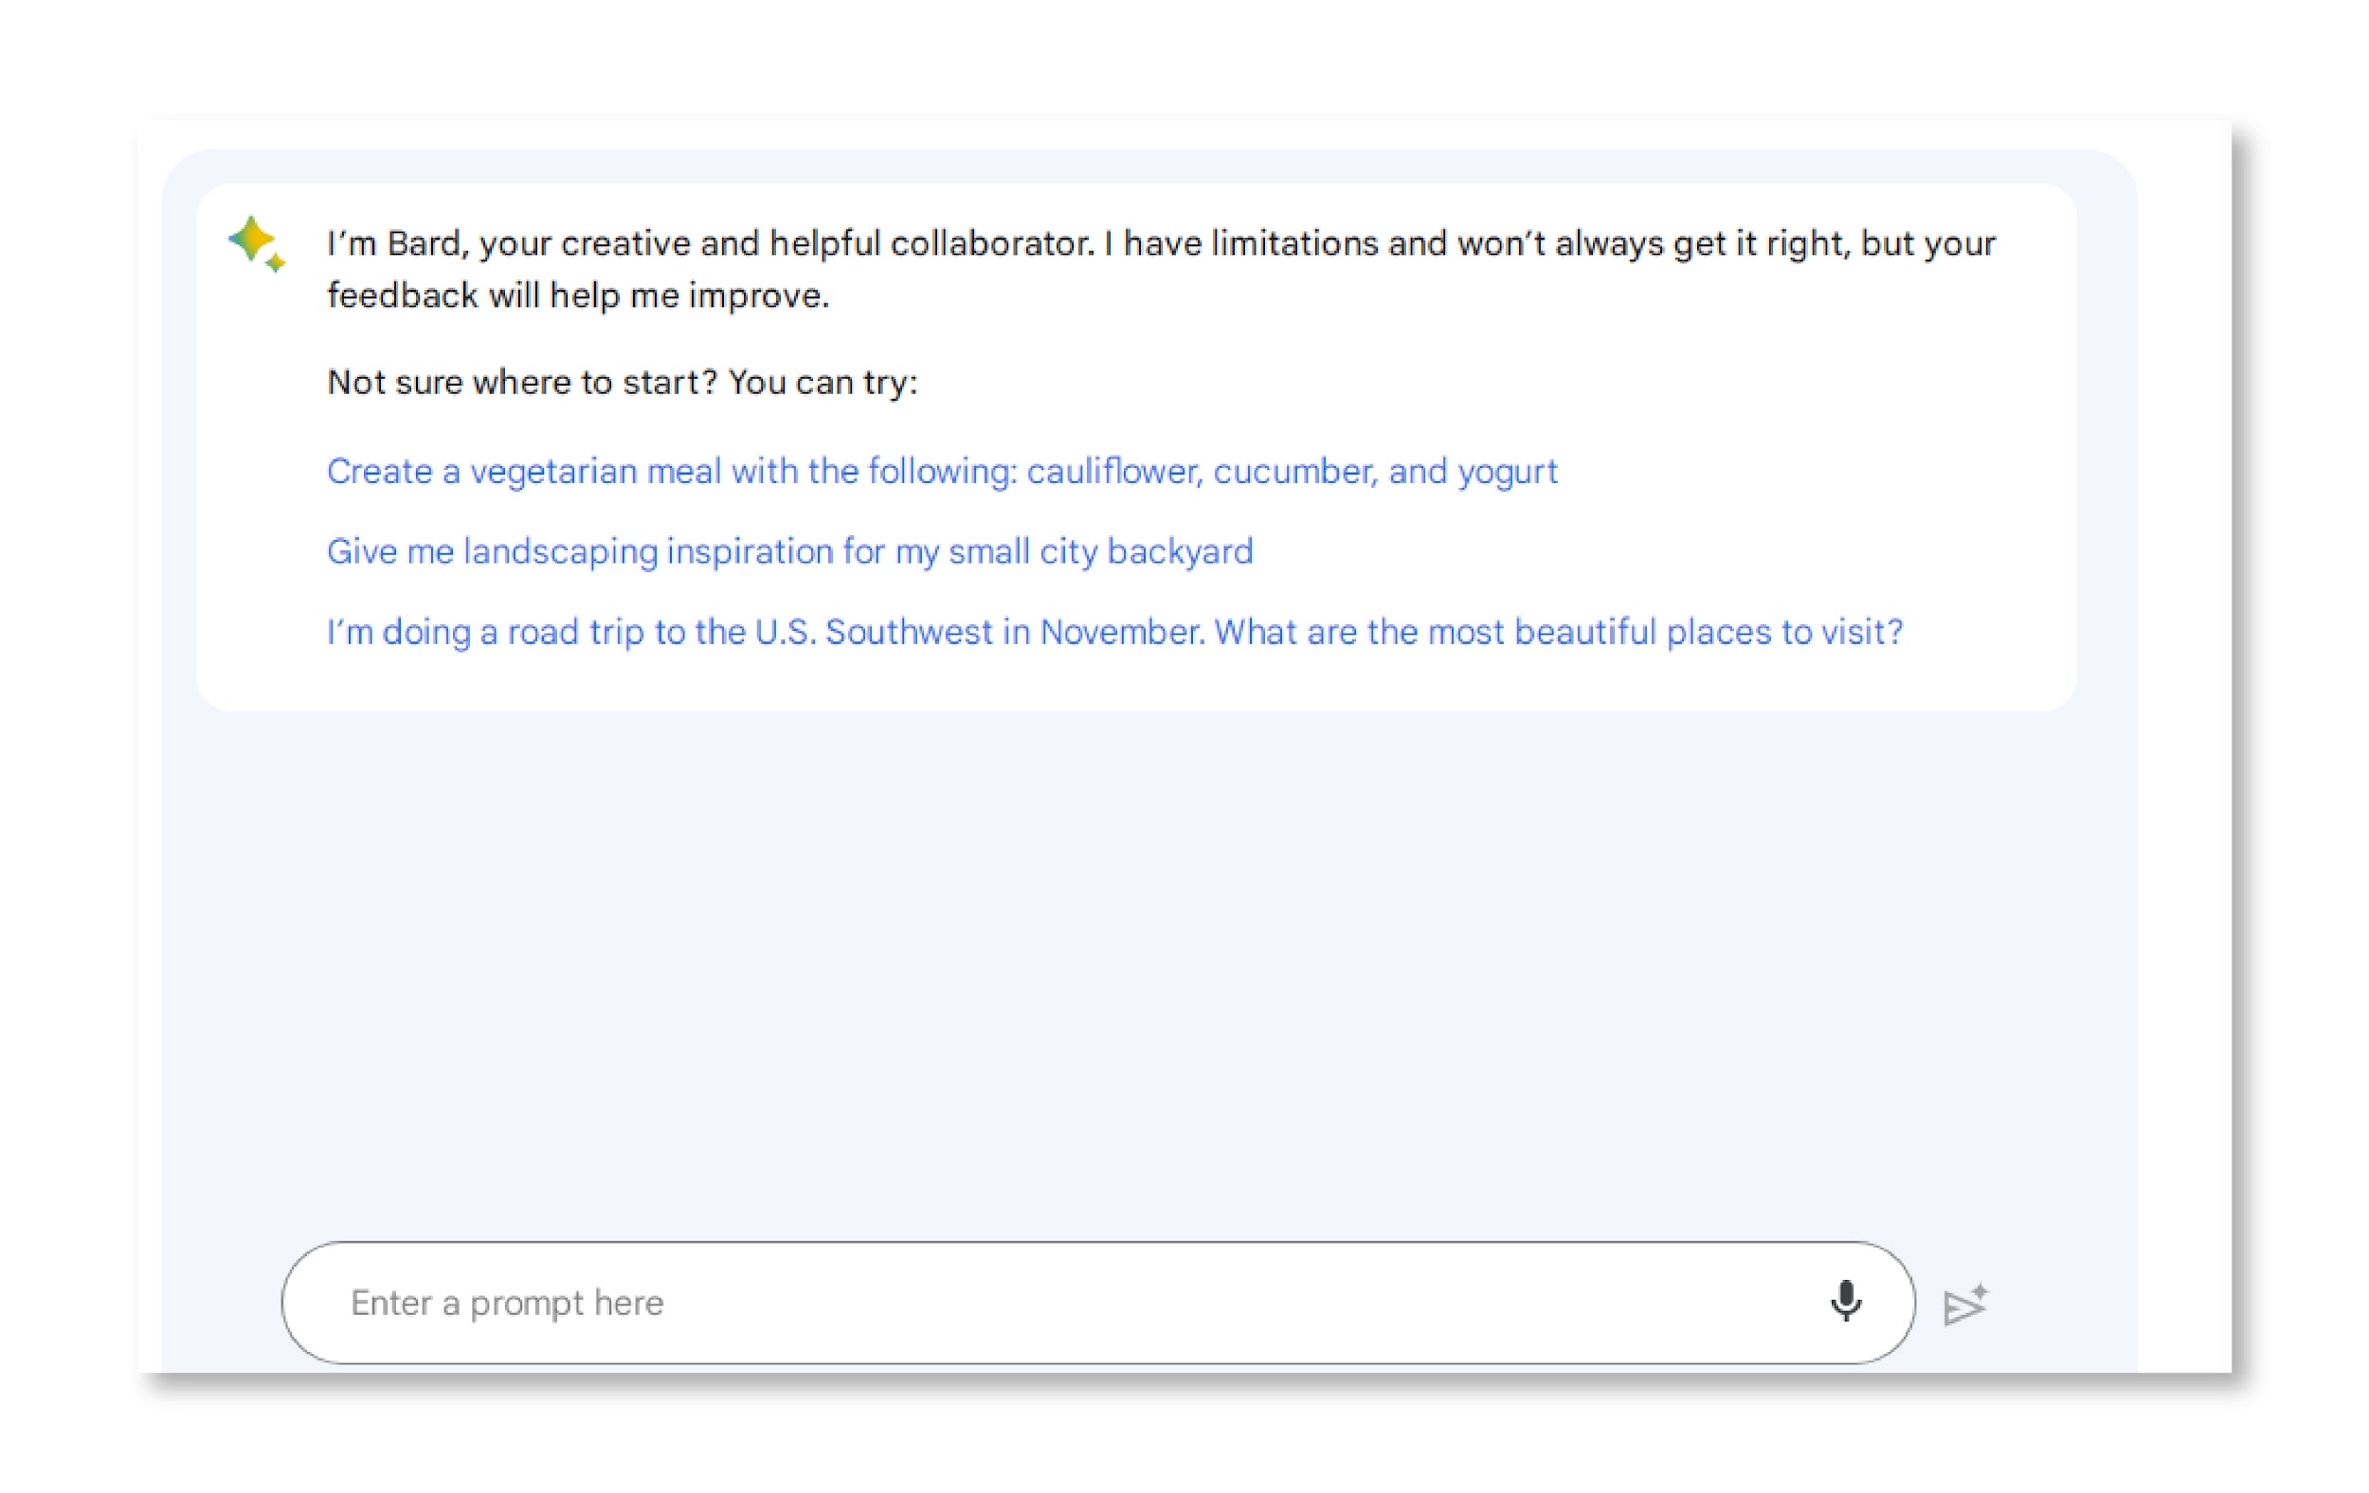Open the vegetarian meal cauliflower suggestion
Image resolution: width=2369 pixels, height=1493 pixels.
(942, 471)
